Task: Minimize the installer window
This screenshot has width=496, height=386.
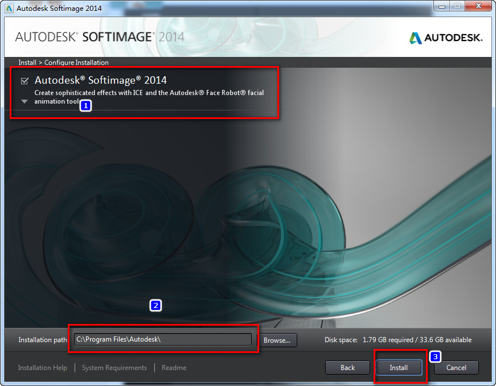Action: (442, 6)
